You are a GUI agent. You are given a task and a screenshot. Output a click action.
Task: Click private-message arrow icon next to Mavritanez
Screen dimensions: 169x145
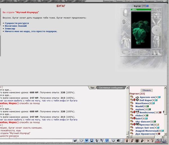[132, 103]
